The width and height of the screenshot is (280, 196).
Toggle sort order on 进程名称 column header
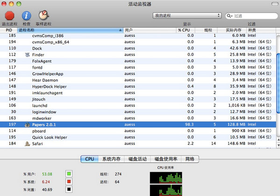(70, 30)
